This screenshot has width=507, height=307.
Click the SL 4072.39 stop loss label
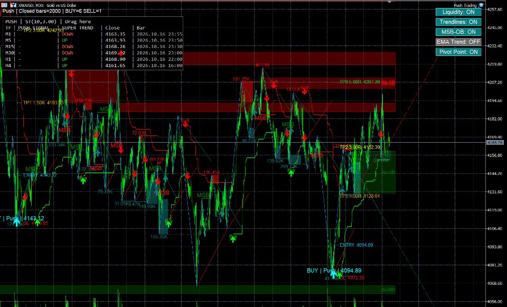pyautogui.click(x=352, y=278)
